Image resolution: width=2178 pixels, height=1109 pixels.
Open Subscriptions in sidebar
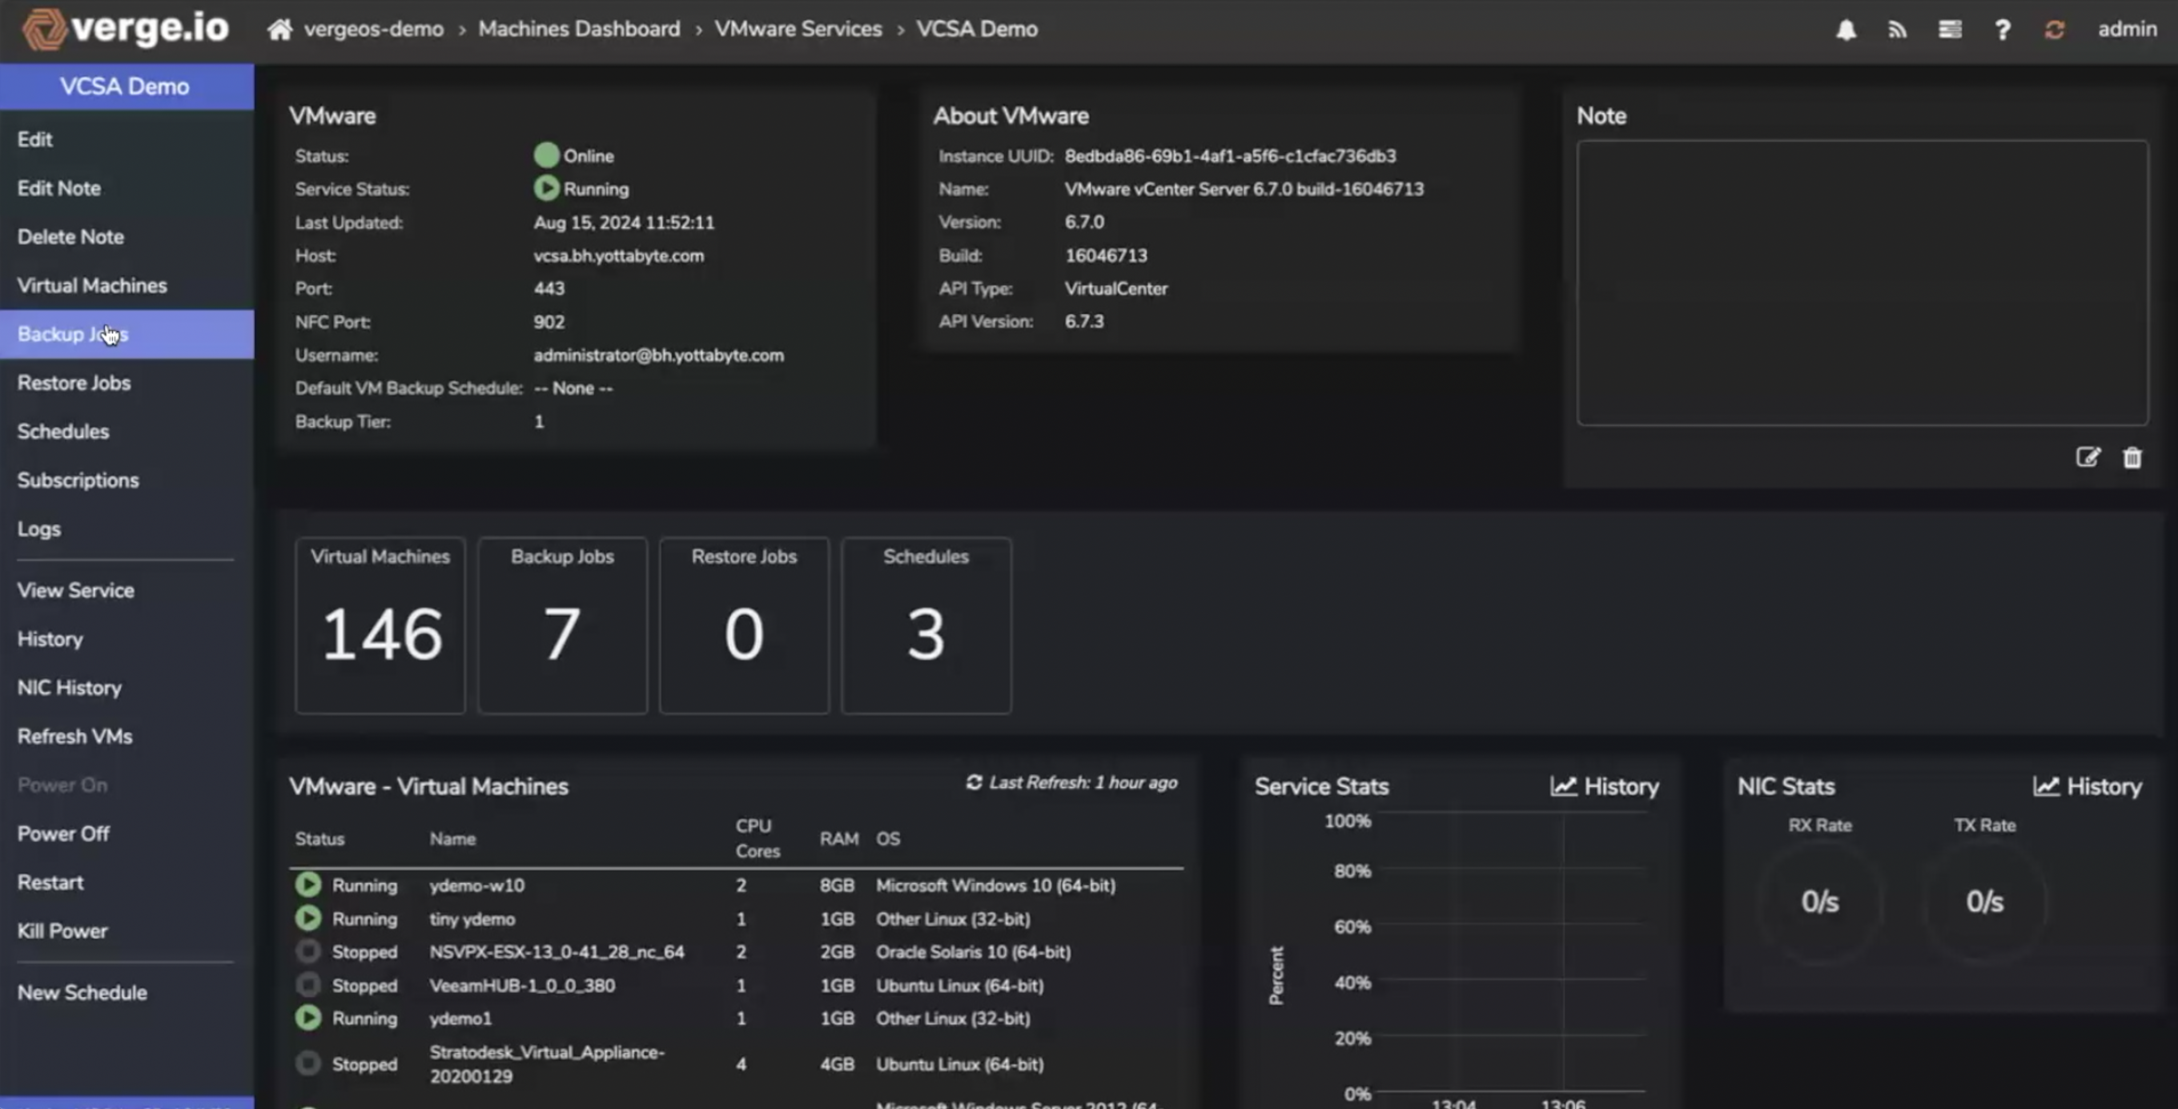(127, 480)
